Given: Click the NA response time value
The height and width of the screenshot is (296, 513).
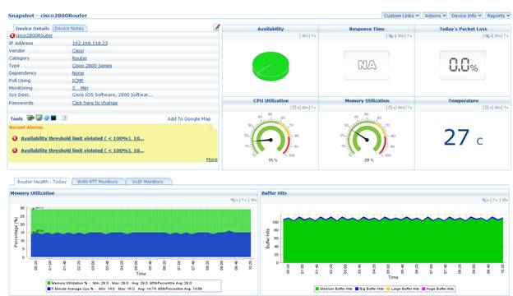Looking at the screenshot, I should point(367,65).
